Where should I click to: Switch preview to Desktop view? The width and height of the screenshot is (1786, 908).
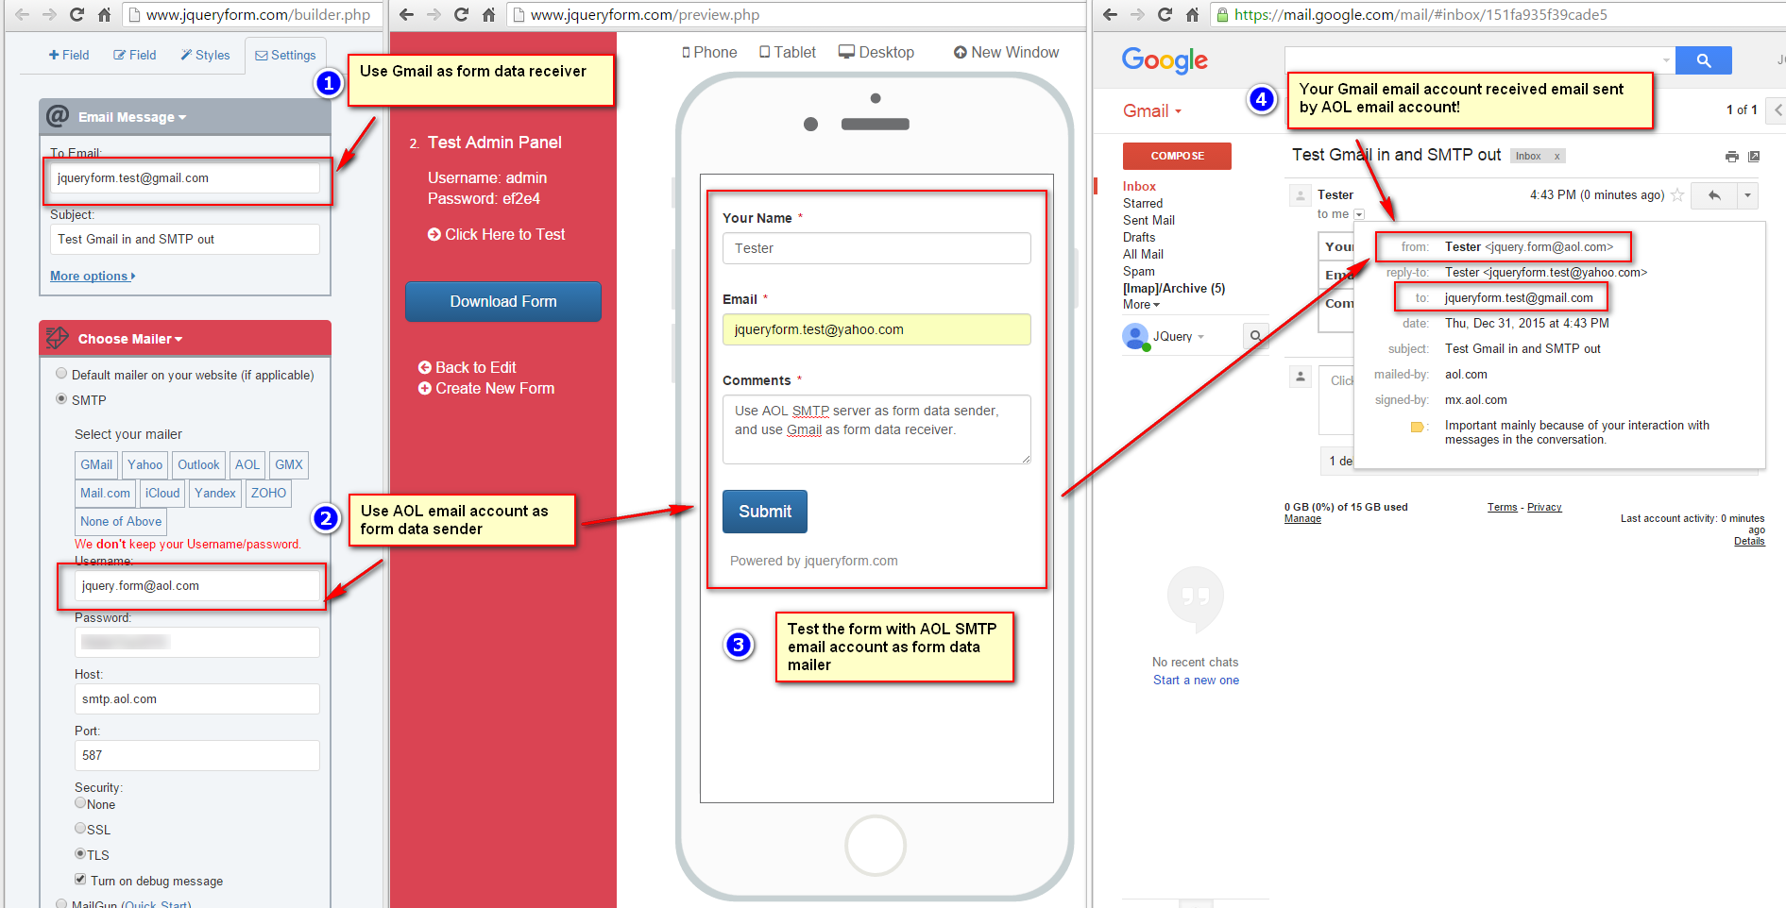pyautogui.click(x=876, y=53)
